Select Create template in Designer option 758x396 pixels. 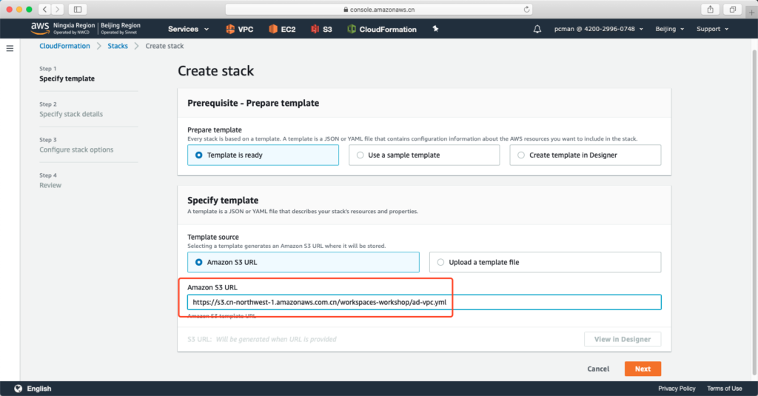pos(585,155)
